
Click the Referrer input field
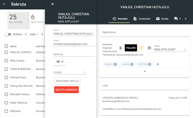tap(74, 54)
